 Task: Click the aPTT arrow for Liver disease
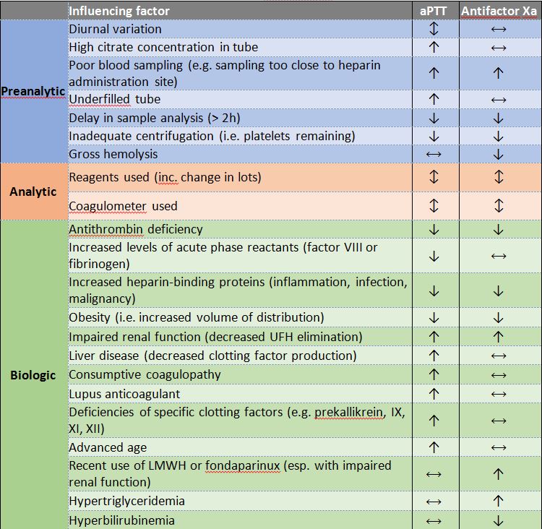pos(434,356)
